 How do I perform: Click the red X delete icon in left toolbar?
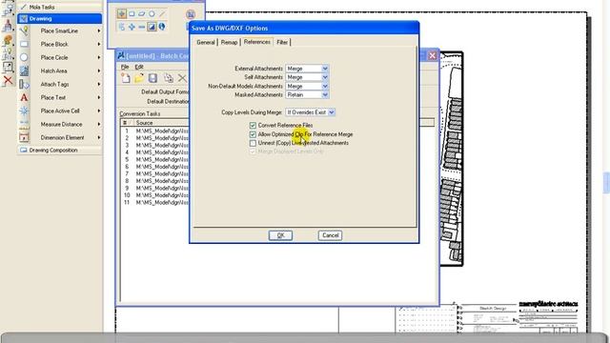point(8,80)
